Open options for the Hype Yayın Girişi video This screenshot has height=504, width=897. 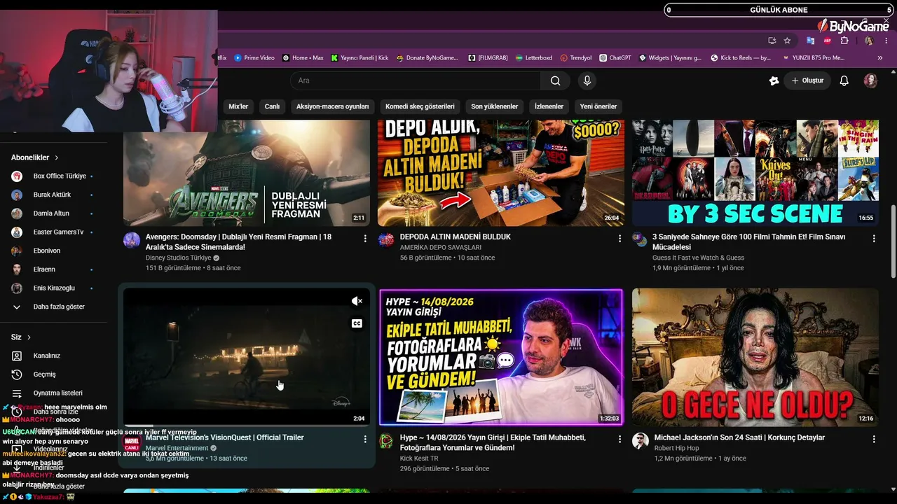[619, 440]
